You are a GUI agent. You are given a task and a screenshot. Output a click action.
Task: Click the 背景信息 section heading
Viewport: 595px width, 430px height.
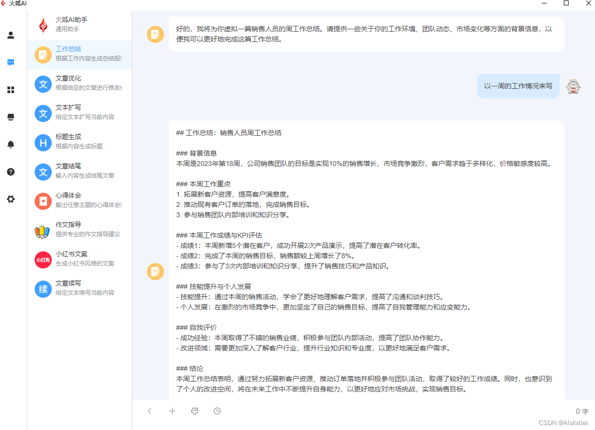196,153
